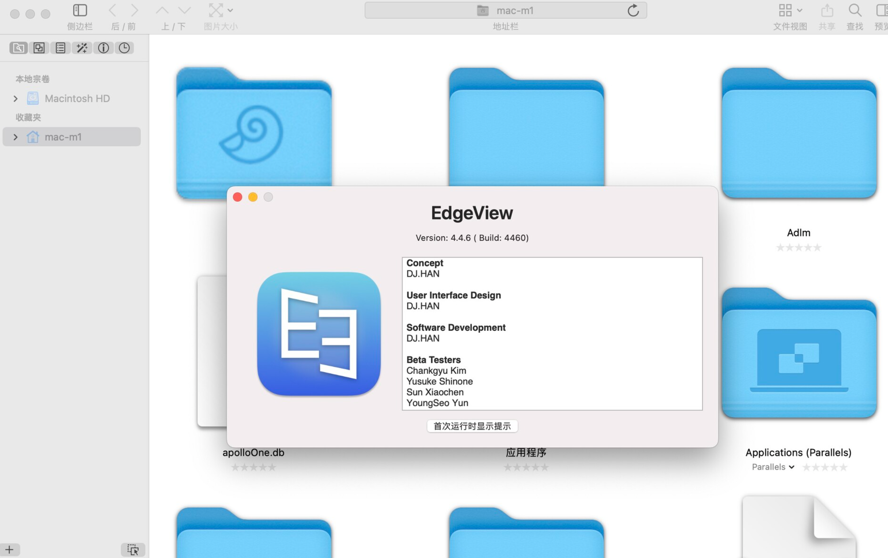Click the up arrow above 上 / 下
The image size is (888, 558).
pyautogui.click(x=162, y=10)
